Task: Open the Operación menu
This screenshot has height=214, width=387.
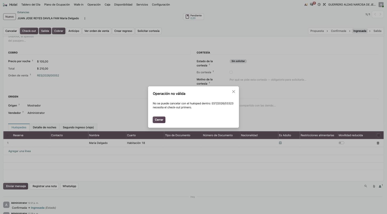Action: [94, 4]
